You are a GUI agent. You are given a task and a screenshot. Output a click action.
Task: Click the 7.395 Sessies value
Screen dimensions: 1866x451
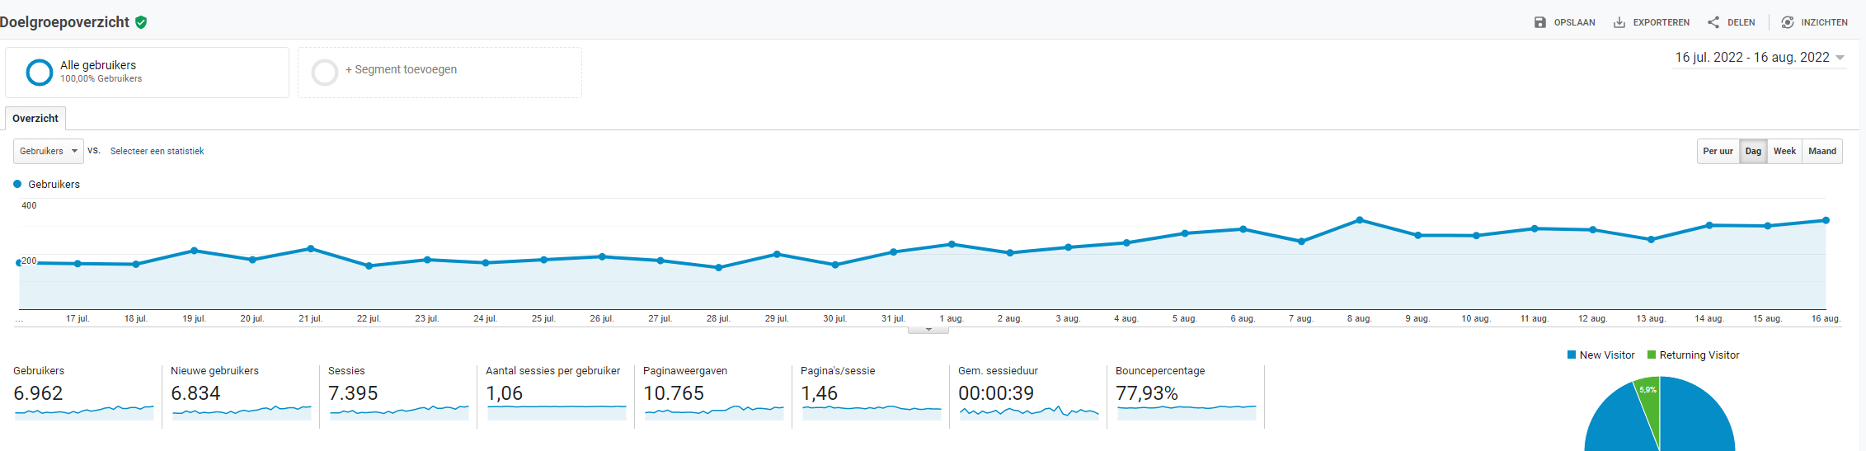[x=353, y=393]
